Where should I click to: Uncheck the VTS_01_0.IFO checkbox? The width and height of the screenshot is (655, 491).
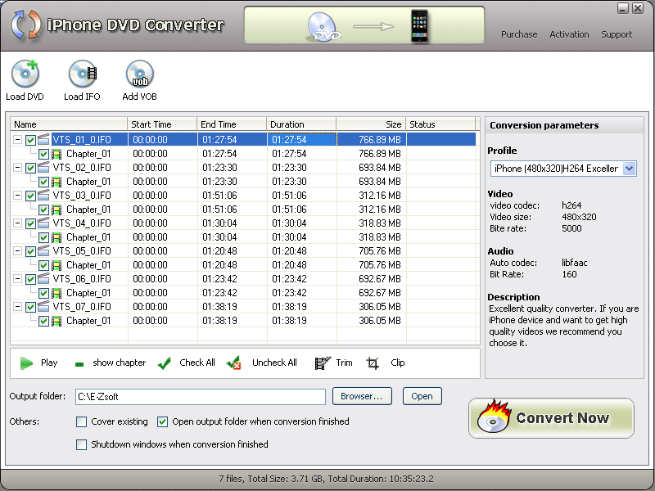[x=30, y=140]
